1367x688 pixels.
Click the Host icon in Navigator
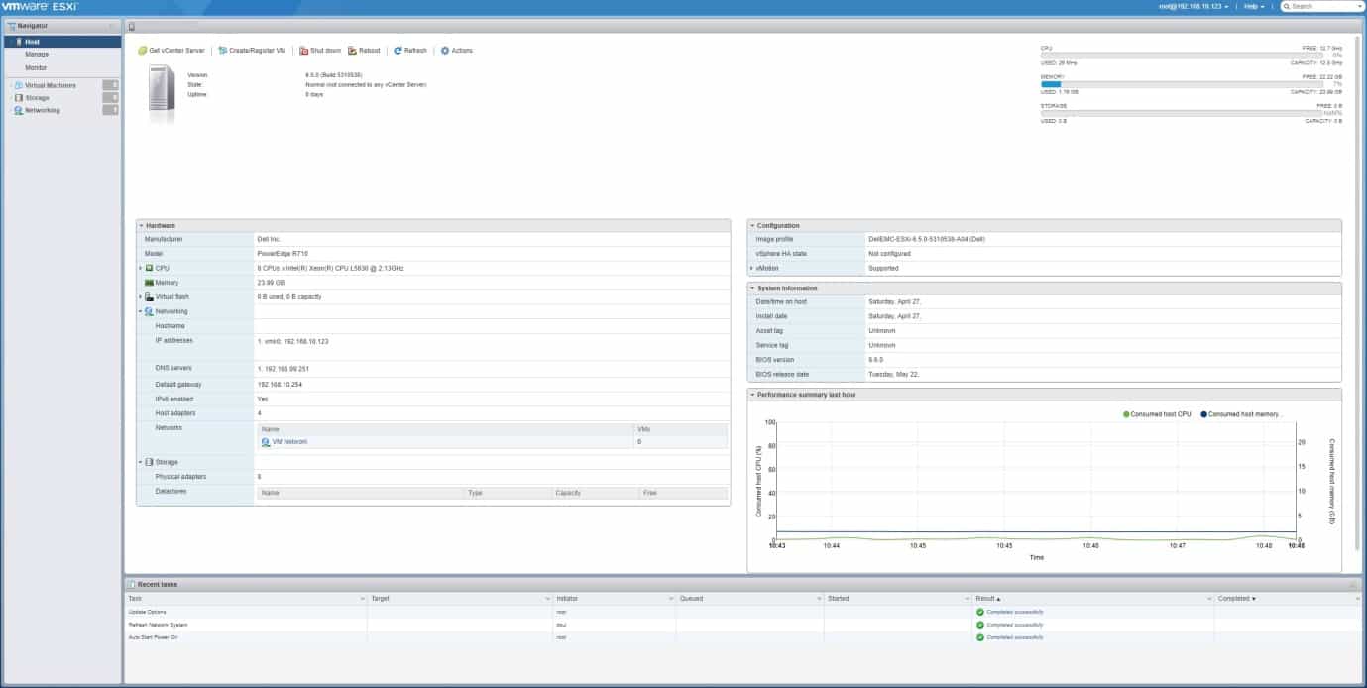[19, 42]
